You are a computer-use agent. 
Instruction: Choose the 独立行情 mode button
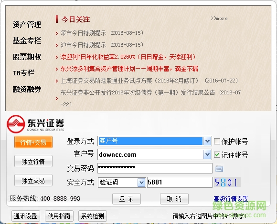tap(33, 161)
